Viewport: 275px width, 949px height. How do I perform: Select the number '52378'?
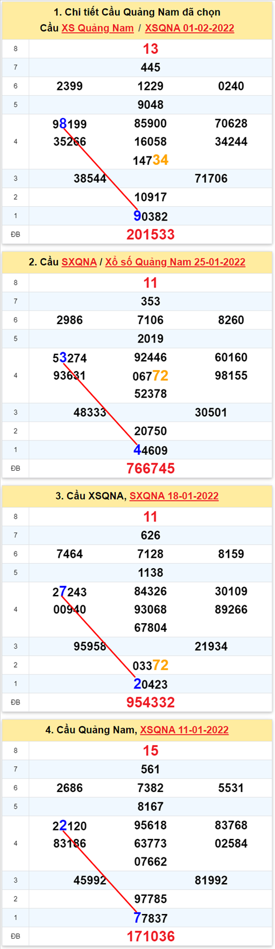point(151,394)
